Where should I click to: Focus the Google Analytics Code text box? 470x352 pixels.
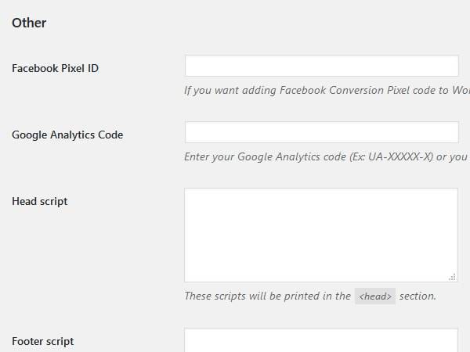tap(322, 132)
